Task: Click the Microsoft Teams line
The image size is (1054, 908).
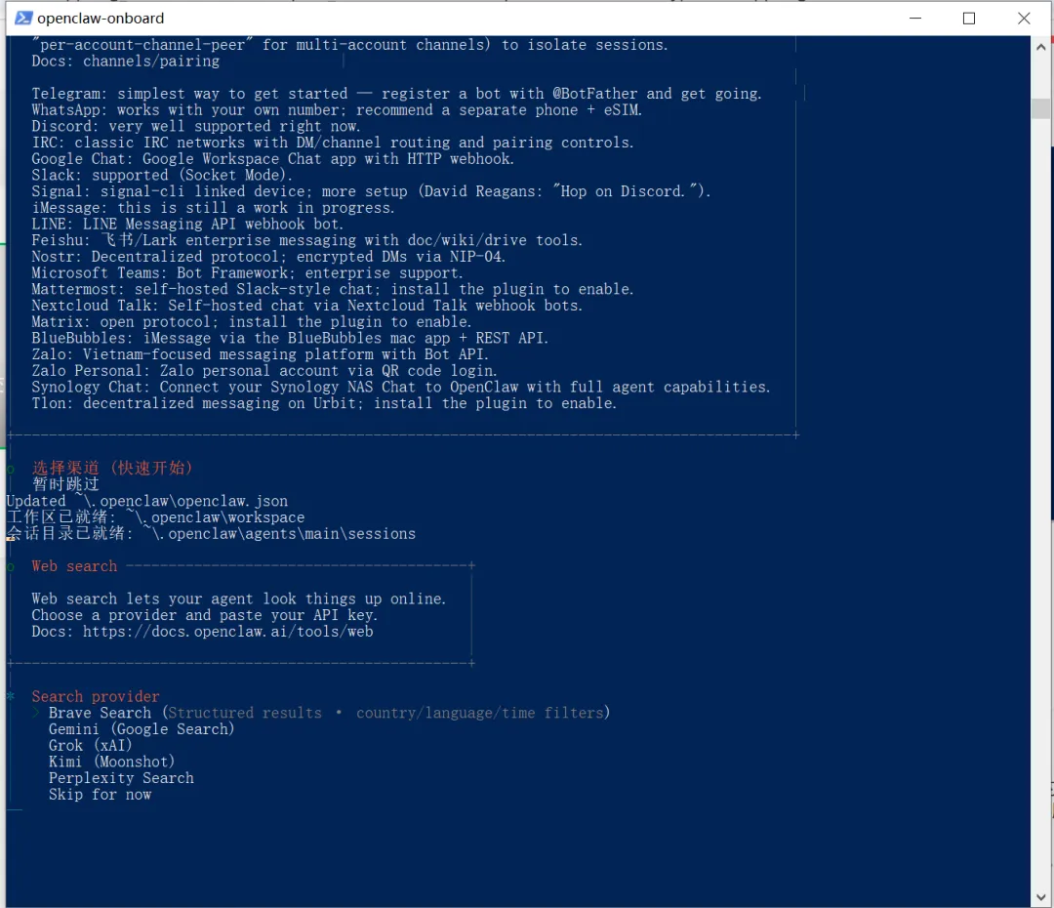Action: [247, 273]
